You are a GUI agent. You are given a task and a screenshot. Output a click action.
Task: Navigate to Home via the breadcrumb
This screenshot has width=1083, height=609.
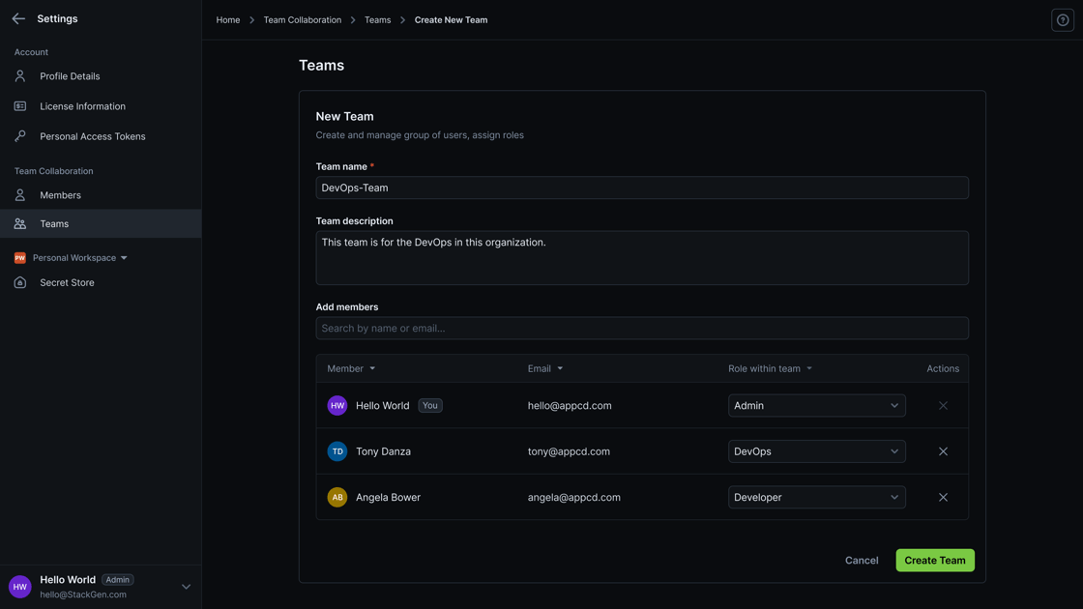227,19
